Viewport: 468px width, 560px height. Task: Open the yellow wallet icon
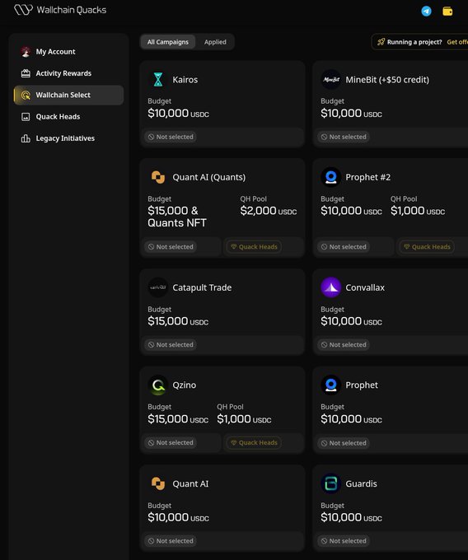(447, 11)
